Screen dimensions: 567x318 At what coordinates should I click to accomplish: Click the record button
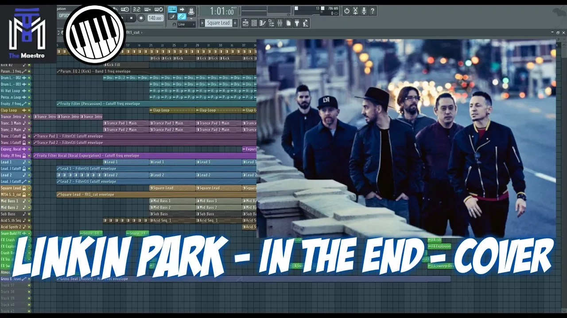point(141,18)
